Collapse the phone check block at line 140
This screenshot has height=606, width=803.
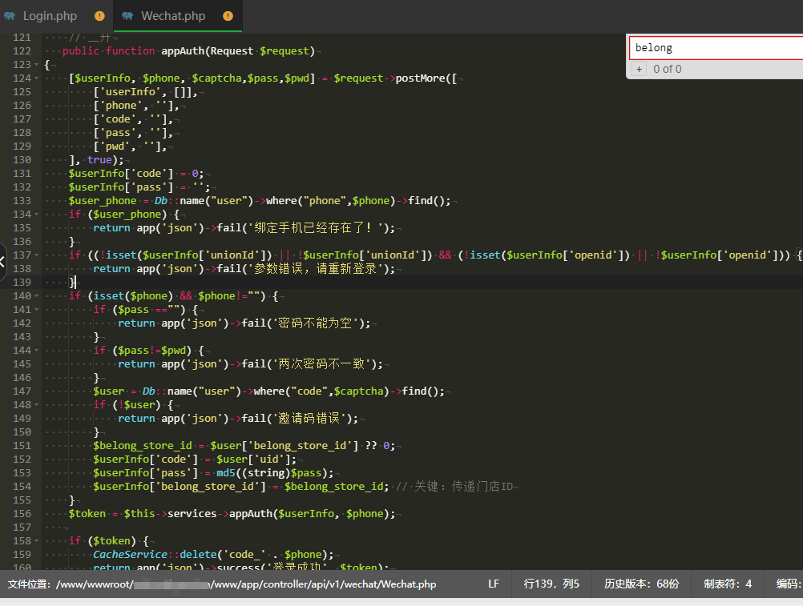[x=37, y=296]
